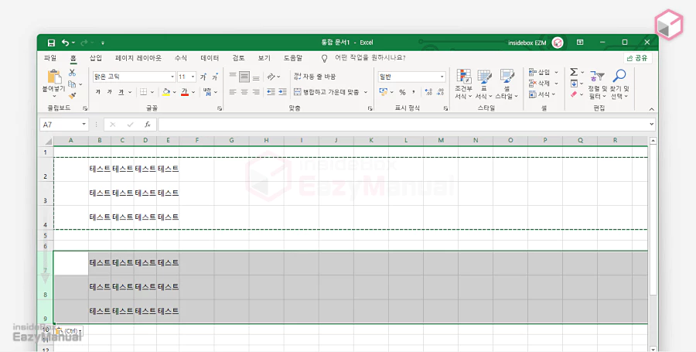Increase font size with larger 가 icon

tap(203, 77)
